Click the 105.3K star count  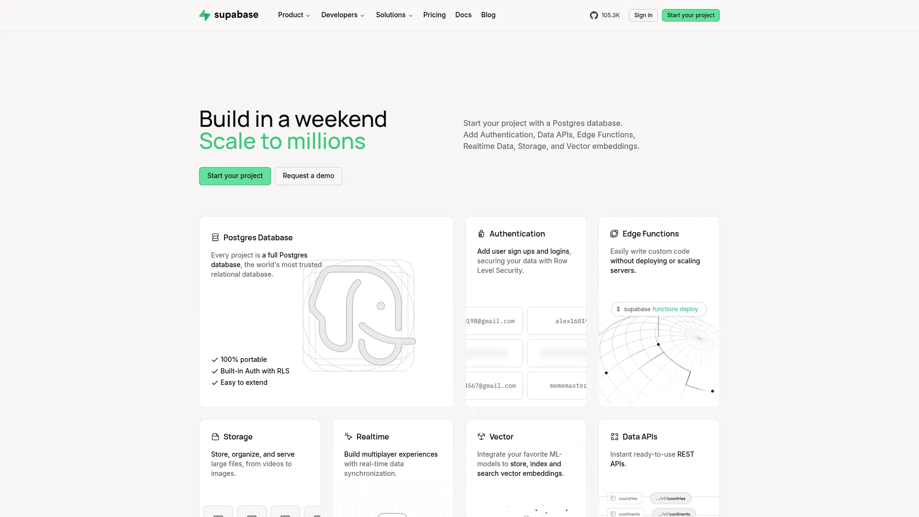click(x=610, y=15)
